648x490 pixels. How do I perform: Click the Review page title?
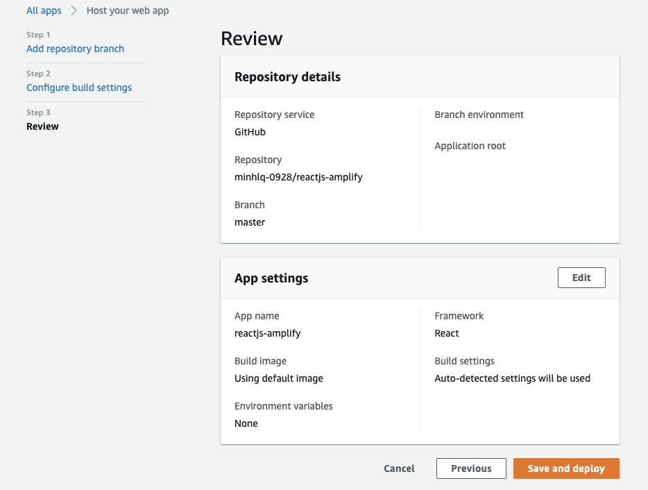[x=251, y=39]
